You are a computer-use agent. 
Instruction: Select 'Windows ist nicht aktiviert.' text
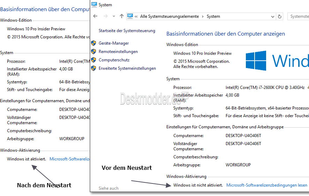tap(198, 185)
